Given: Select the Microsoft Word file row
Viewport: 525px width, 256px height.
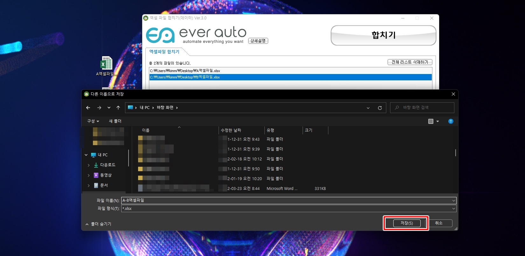Looking at the screenshot, I should (x=232, y=189).
